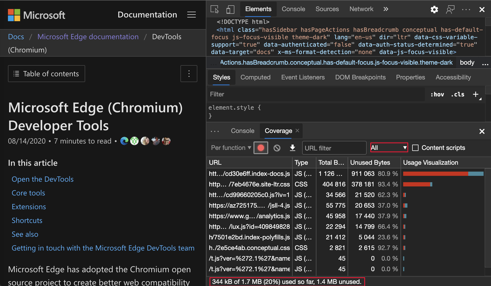Click the Documentation header link

[147, 15]
